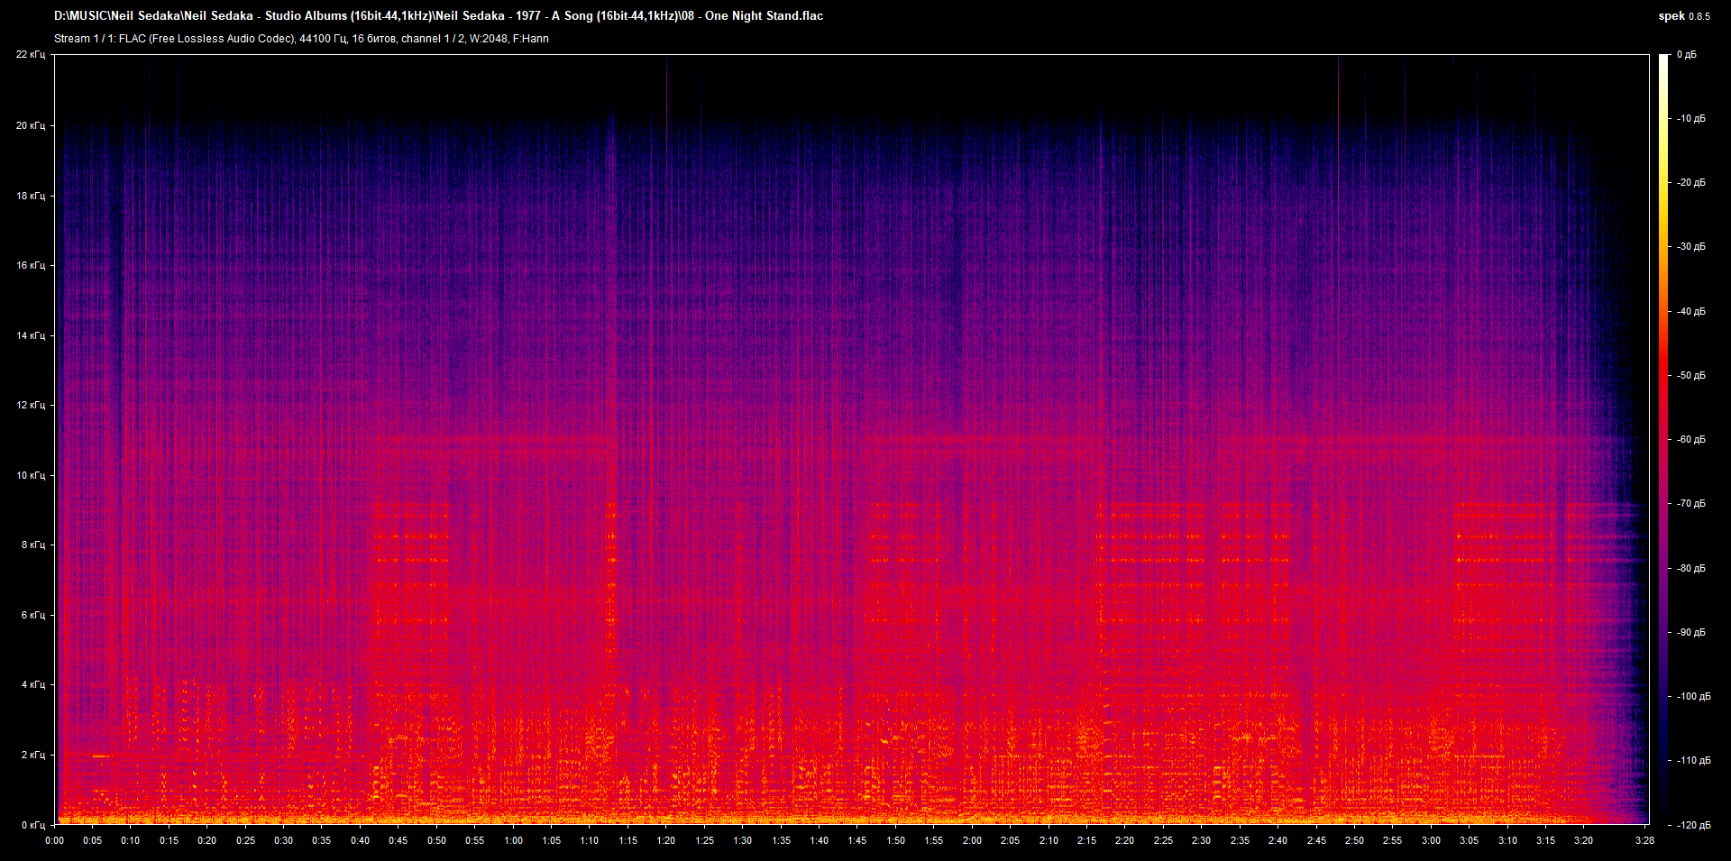1731x861 pixels.
Task: Click the 3:15 time axis label
Action: [1545, 840]
